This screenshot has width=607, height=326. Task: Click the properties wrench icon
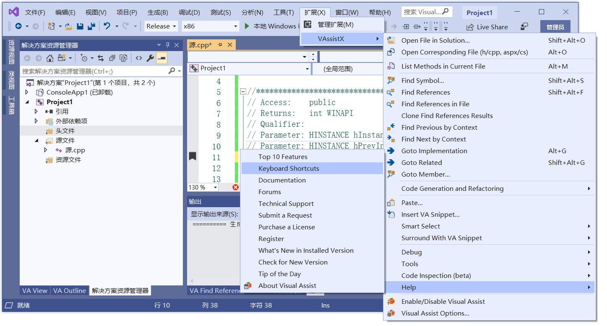(150, 58)
